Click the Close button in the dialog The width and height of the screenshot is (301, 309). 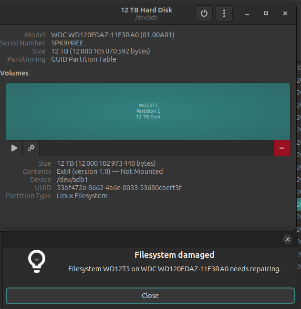(x=150, y=296)
